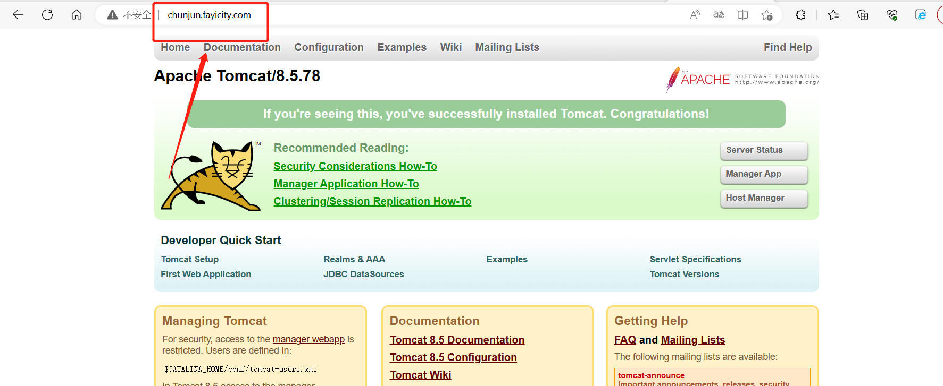The height and width of the screenshot is (386, 943).
Task: Click the Host Manager button
Action: coord(764,198)
